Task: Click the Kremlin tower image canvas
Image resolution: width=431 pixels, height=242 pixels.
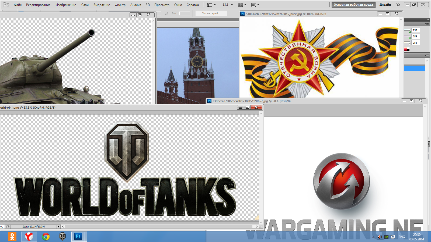Action: (x=197, y=66)
